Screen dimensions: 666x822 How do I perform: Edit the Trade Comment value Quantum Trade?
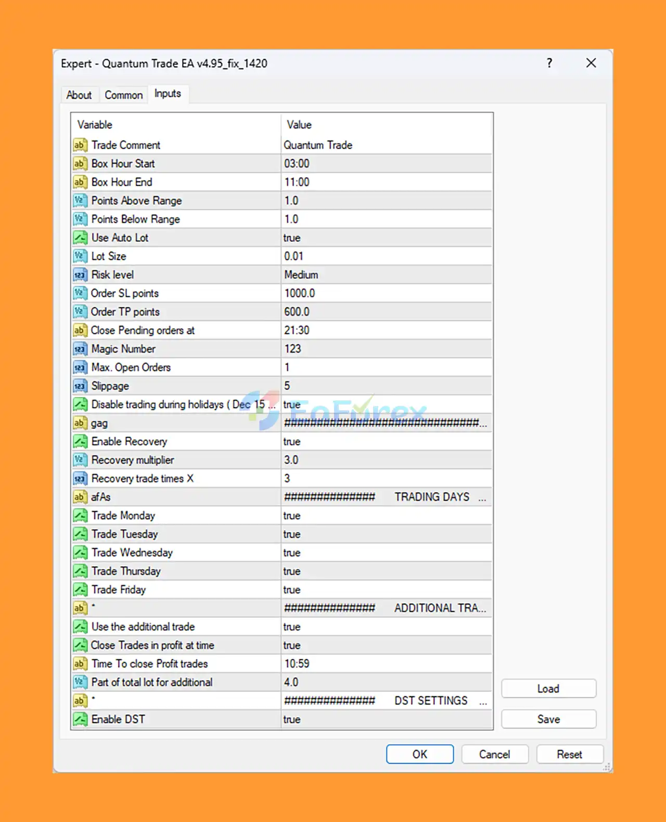tap(387, 145)
